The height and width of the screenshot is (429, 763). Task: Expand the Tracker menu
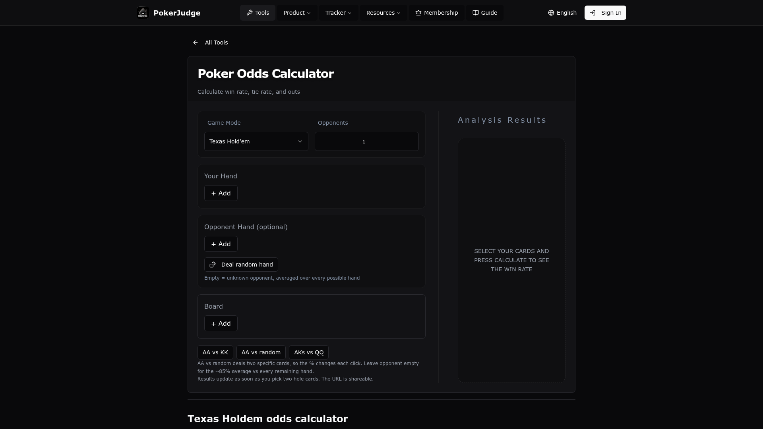(x=339, y=13)
